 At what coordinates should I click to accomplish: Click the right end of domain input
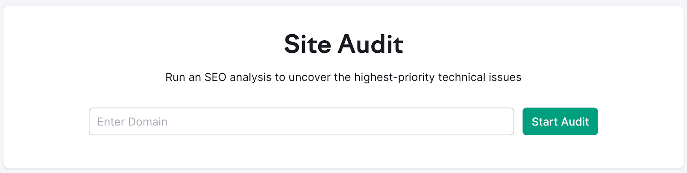502,122
